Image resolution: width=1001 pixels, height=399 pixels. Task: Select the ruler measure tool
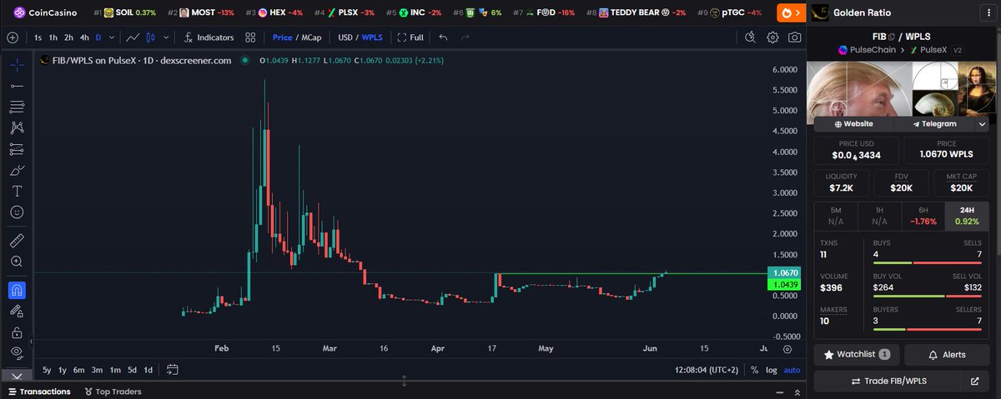coord(17,240)
